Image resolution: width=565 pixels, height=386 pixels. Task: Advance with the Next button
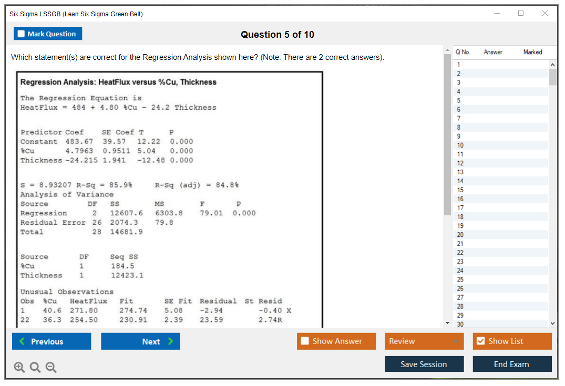click(x=140, y=341)
